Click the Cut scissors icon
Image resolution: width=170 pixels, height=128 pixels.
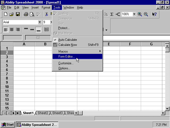(46, 14)
